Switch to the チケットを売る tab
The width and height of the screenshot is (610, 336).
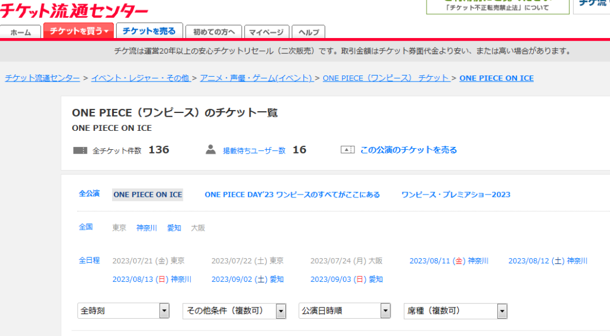(x=150, y=31)
